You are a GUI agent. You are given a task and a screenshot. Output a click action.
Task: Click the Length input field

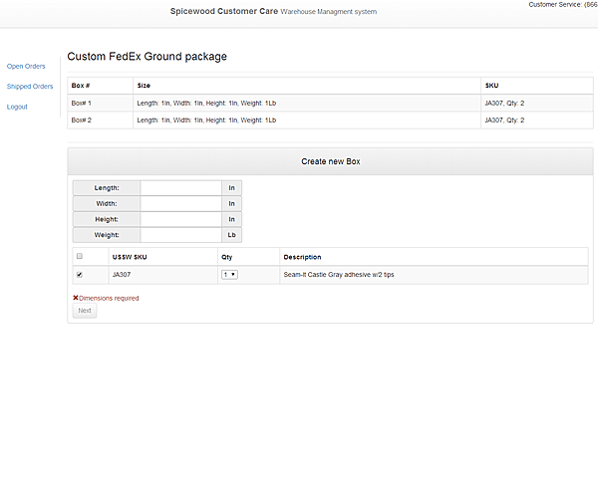pyautogui.click(x=180, y=188)
